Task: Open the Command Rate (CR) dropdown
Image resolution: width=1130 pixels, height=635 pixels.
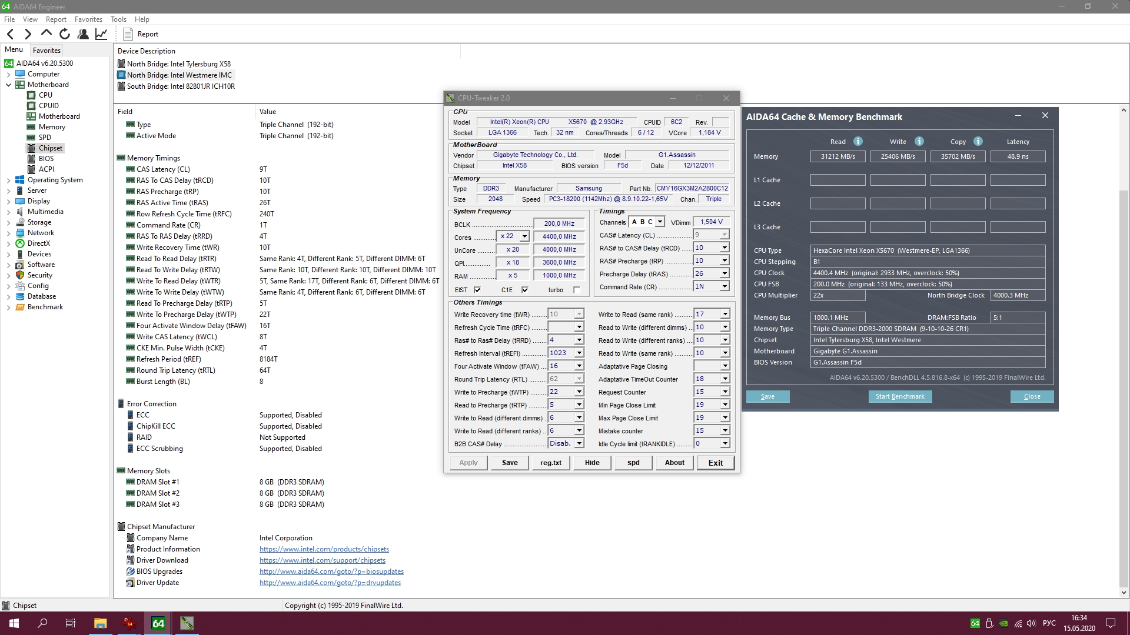Action: click(724, 286)
